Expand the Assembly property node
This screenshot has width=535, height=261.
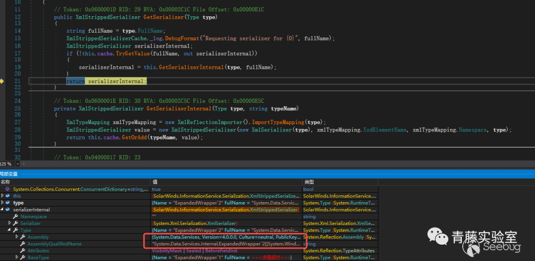[16, 237]
